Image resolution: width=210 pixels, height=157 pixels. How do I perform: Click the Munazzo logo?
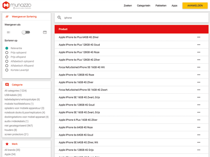[x=17, y=5]
